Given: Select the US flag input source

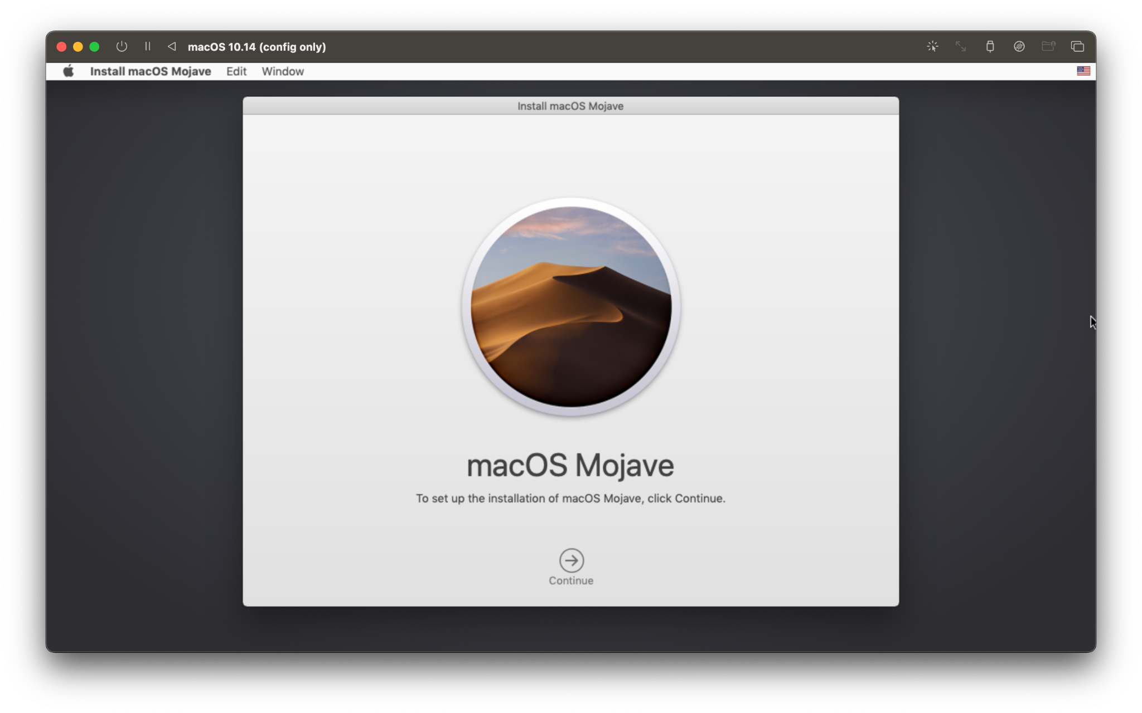Looking at the screenshot, I should tap(1084, 71).
